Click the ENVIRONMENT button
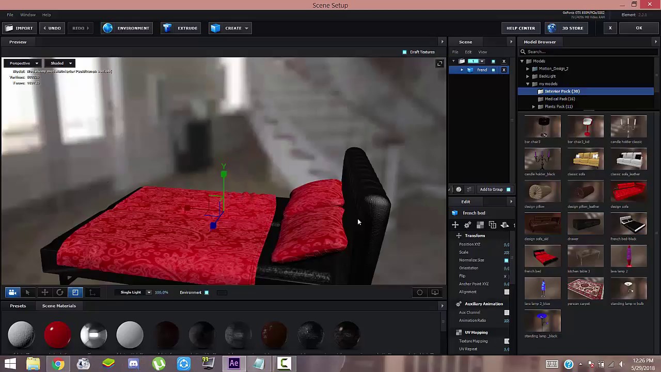The height and width of the screenshot is (372, 661). coord(127,28)
